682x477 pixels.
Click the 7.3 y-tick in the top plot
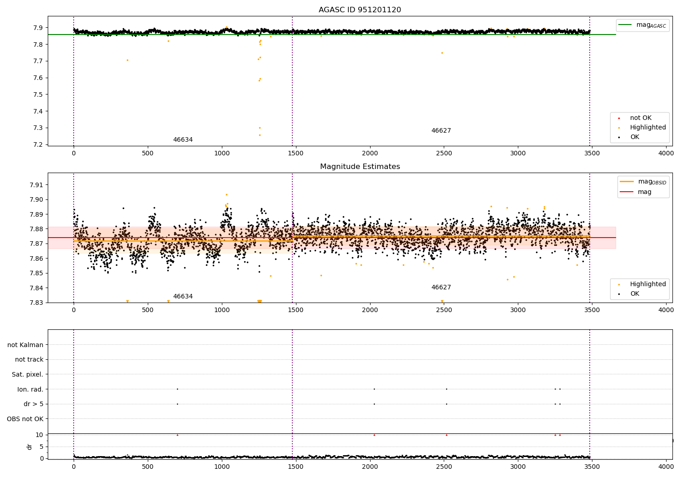click(x=38, y=128)
